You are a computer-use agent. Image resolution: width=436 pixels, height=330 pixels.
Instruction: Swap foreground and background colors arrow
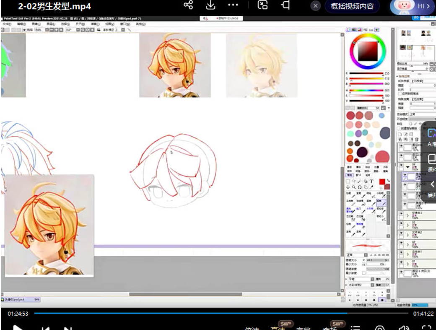tap(388, 181)
